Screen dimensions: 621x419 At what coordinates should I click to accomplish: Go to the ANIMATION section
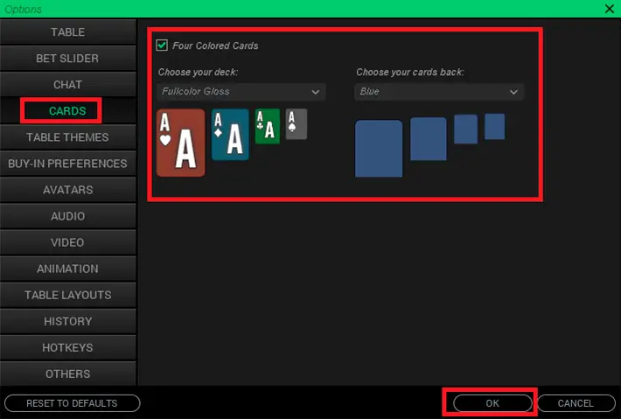(x=67, y=269)
